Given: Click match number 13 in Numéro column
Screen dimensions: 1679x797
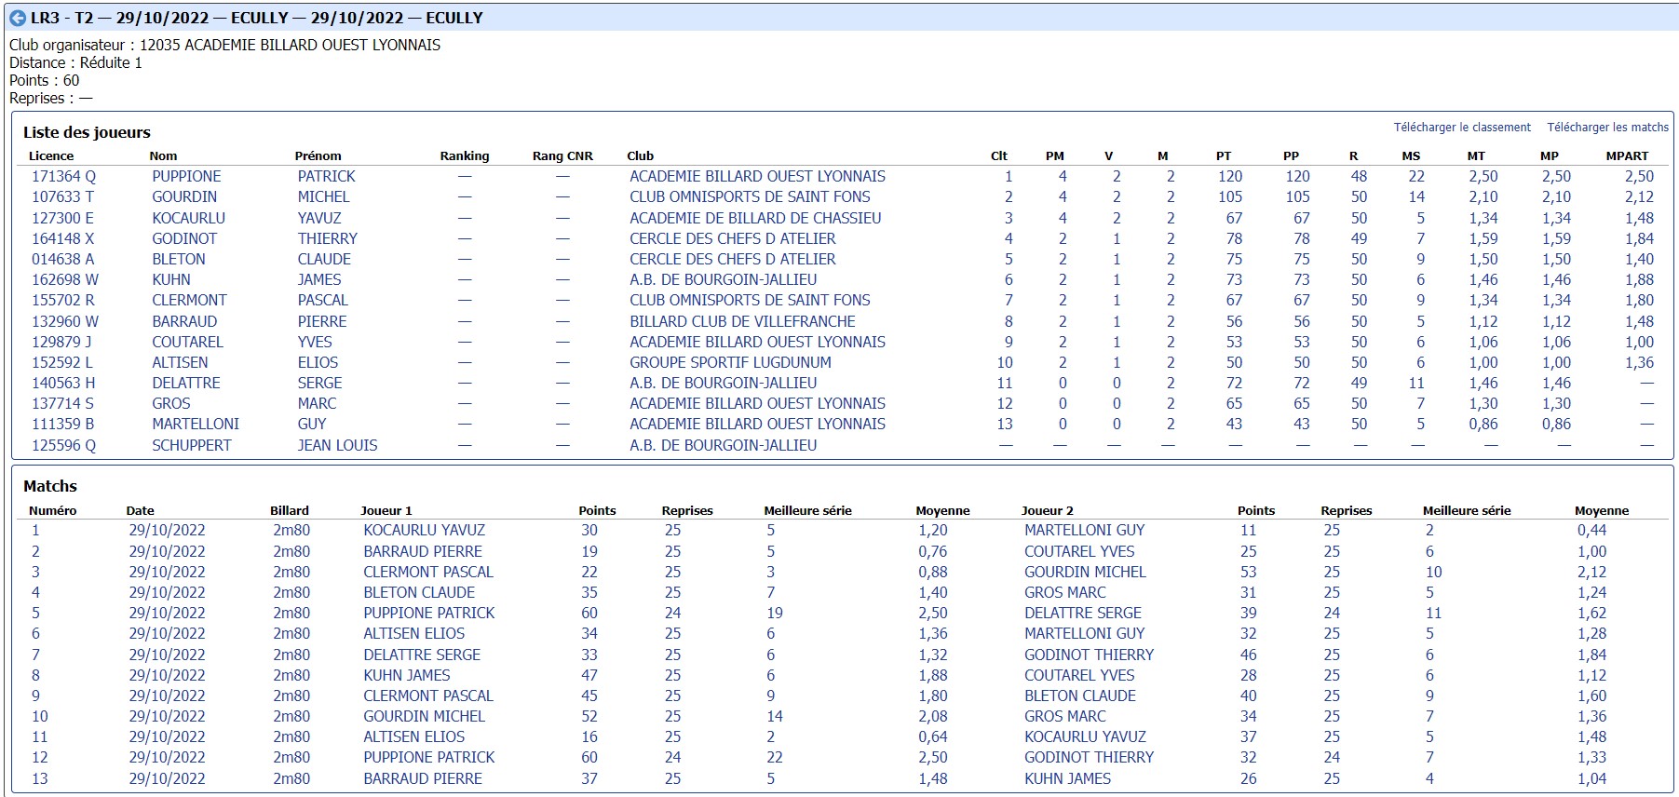Looking at the screenshot, I should coord(39,778).
